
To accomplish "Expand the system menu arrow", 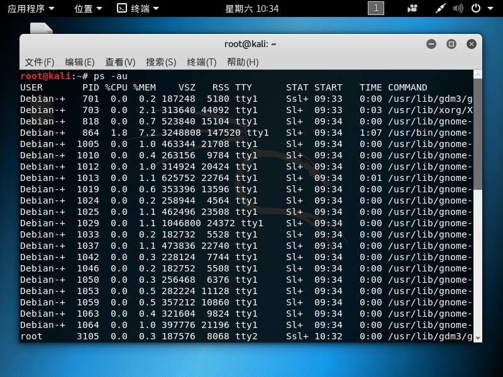I will click(490, 8).
